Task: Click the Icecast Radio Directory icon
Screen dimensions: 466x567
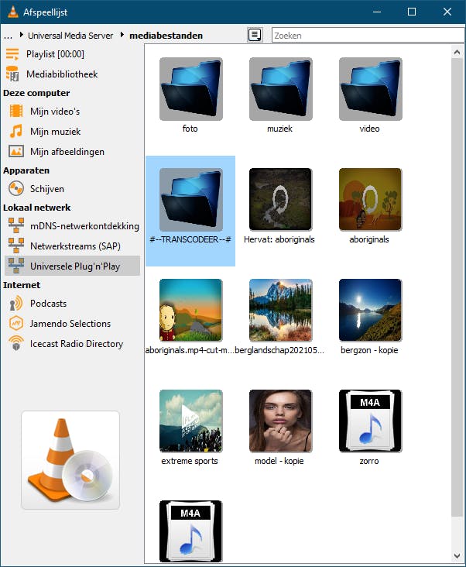Action: coord(16,343)
